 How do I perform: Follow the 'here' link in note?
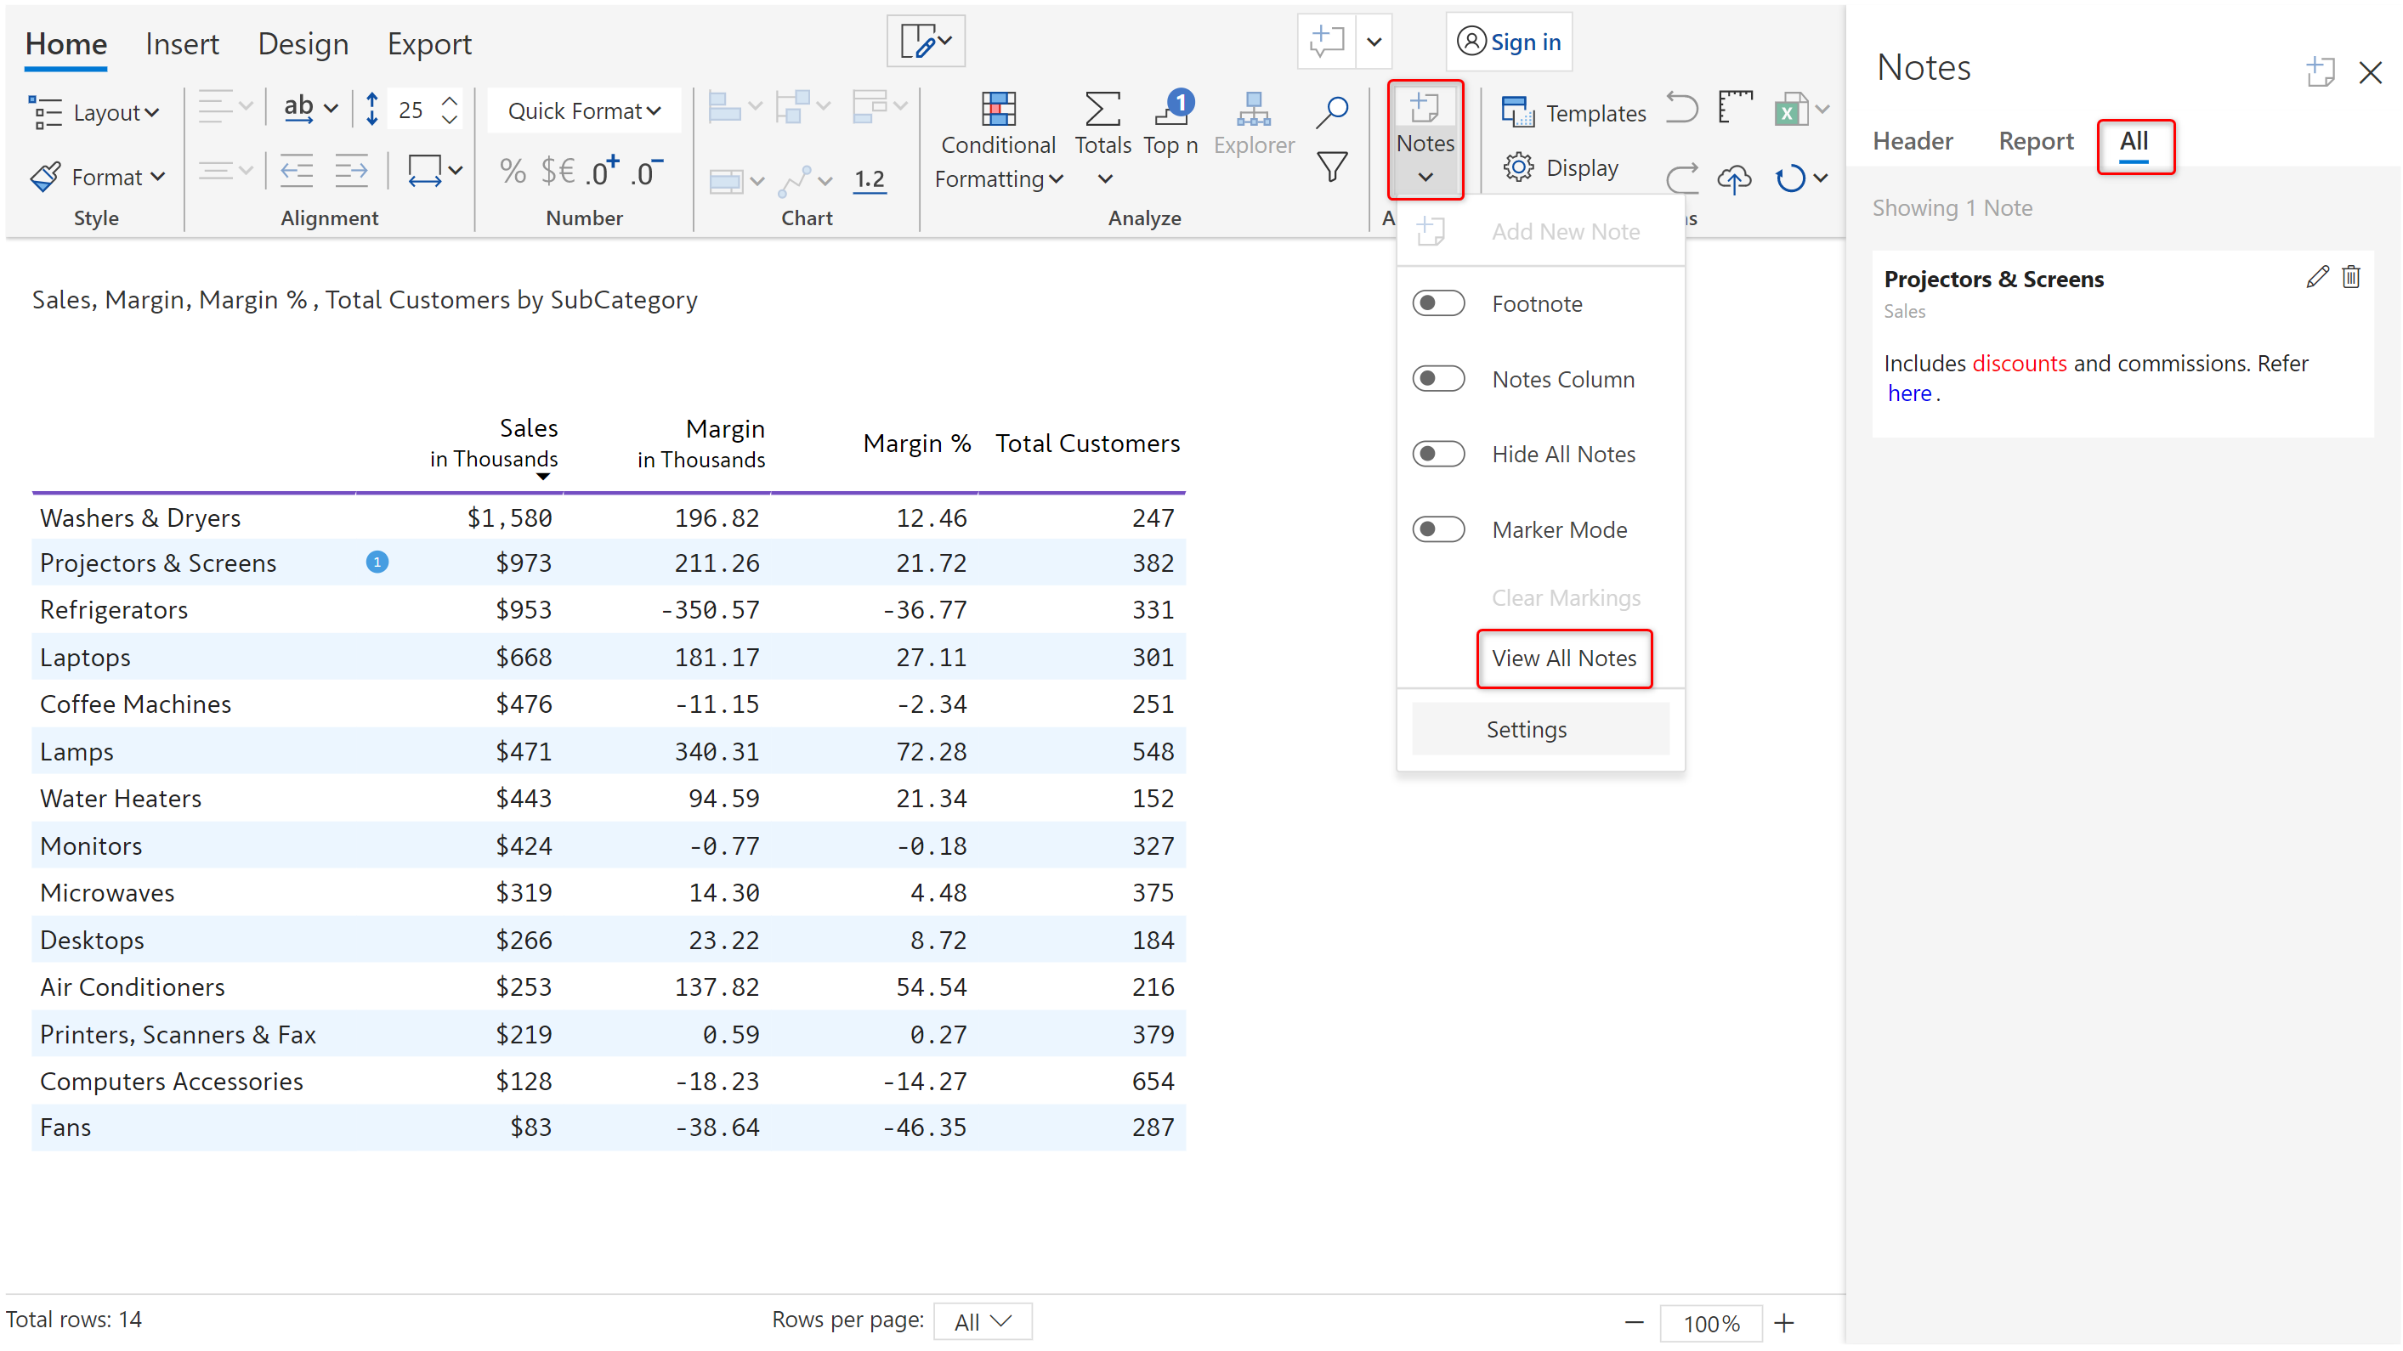1908,393
